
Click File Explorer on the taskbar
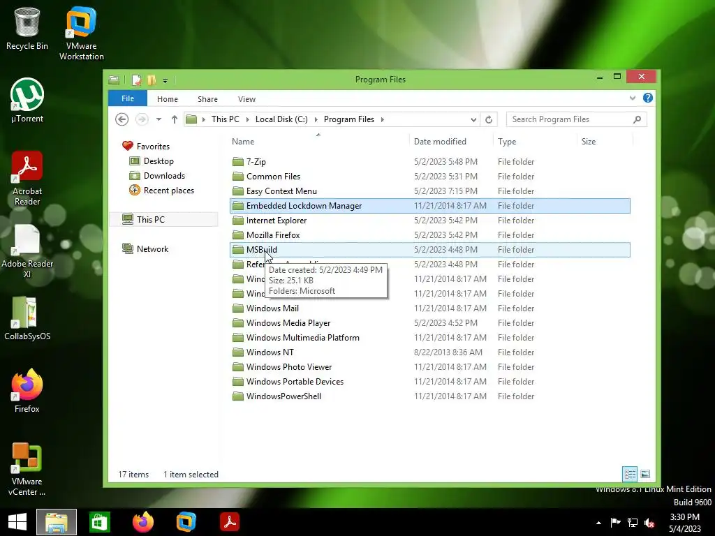[57, 522]
